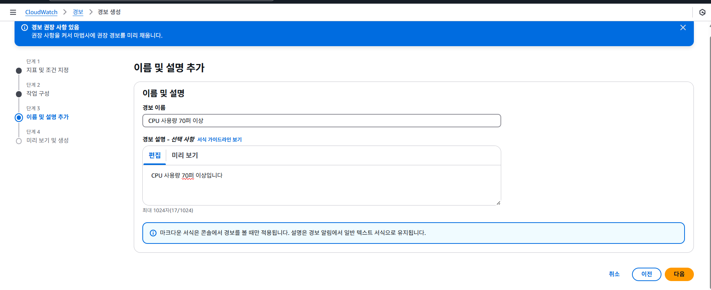This screenshot has width=711, height=290.
Task: Dismiss the alarm recommendations blue banner
Action: (x=683, y=28)
